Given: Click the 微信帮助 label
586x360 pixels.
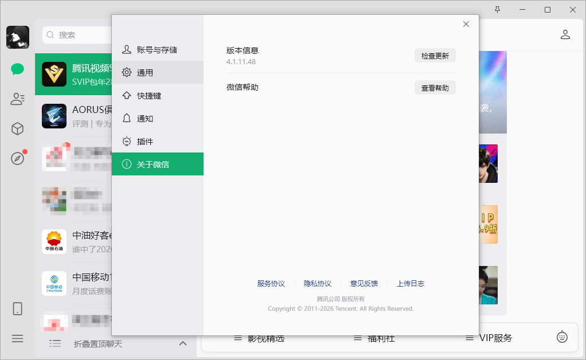Looking at the screenshot, I should point(243,87).
